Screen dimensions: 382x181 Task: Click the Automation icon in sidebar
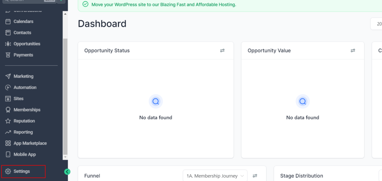[x=8, y=88]
